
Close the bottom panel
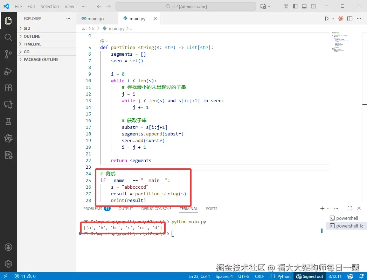coord(359,208)
